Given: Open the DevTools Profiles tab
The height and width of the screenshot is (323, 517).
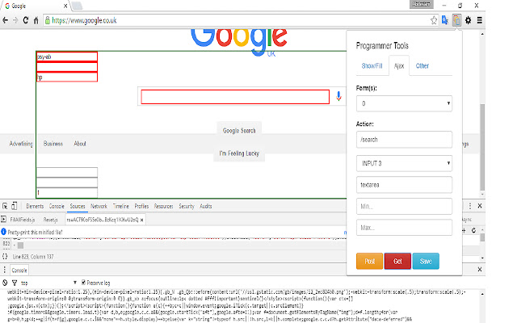Looking at the screenshot, I should (x=141, y=207).
